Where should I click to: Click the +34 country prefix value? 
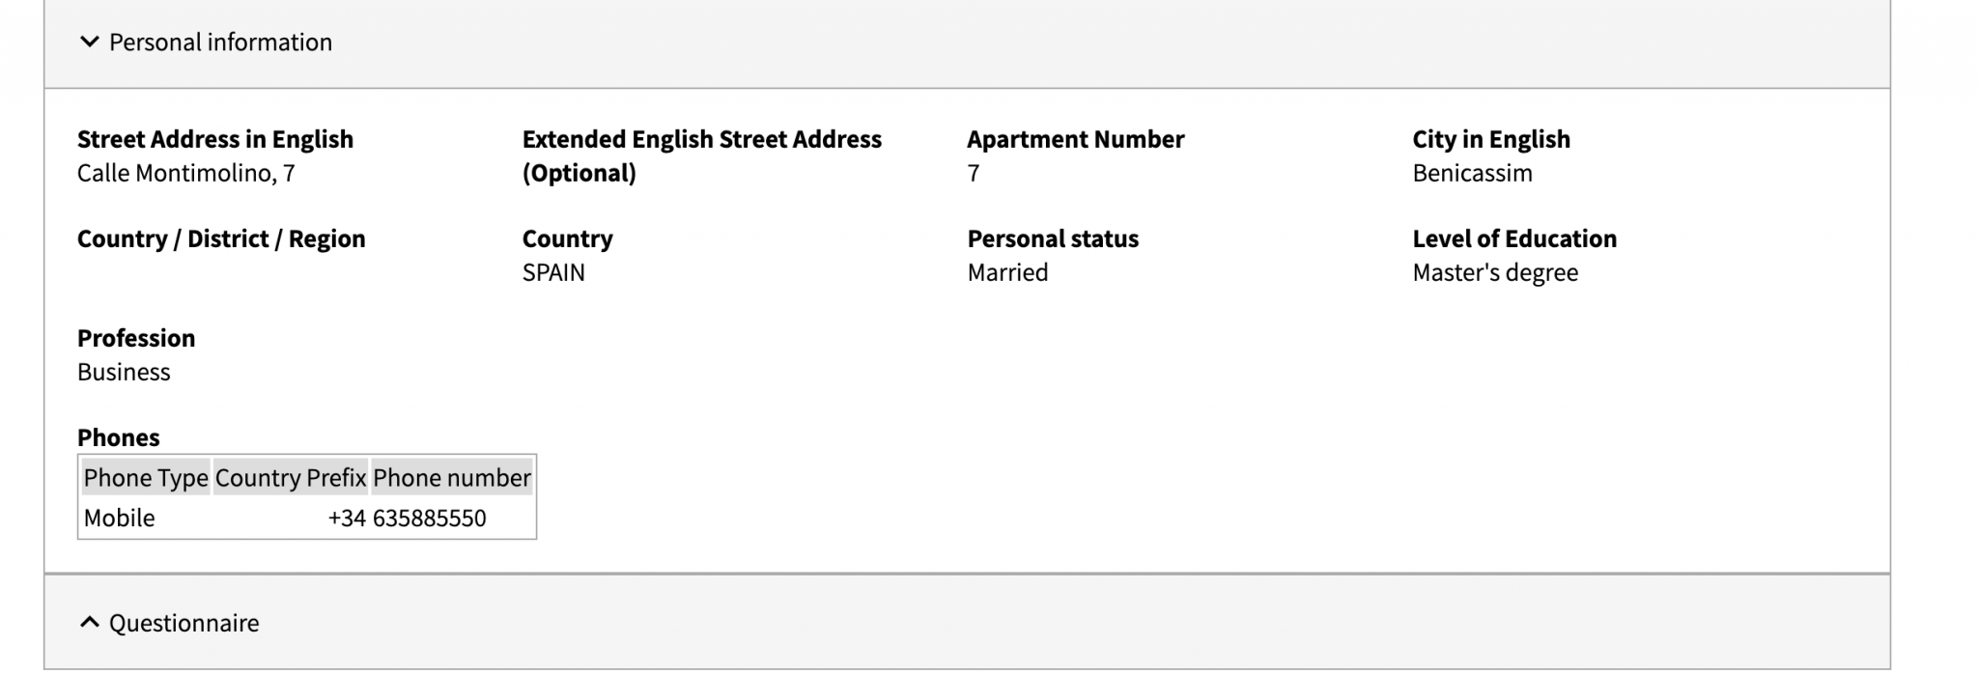pyautogui.click(x=347, y=519)
